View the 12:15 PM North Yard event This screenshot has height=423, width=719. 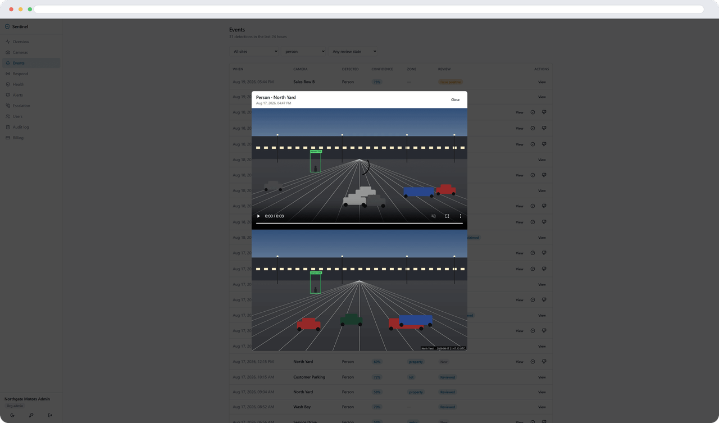[x=519, y=362]
